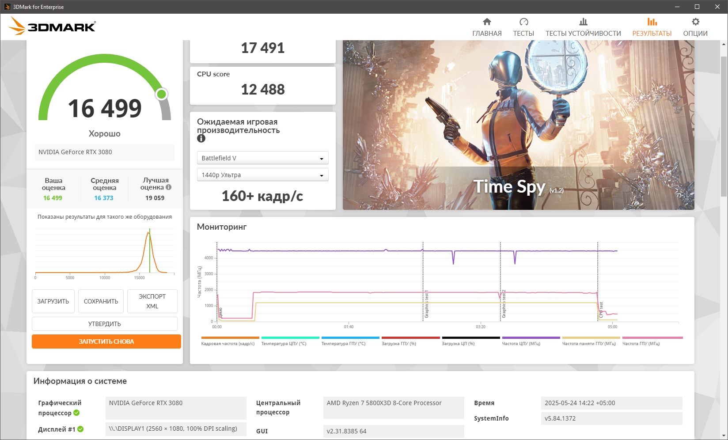Switch to the ТЕСТЫ УСТОЙЧИВОСТИ tab
This screenshot has width=728, height=440.
pos(583,27)
